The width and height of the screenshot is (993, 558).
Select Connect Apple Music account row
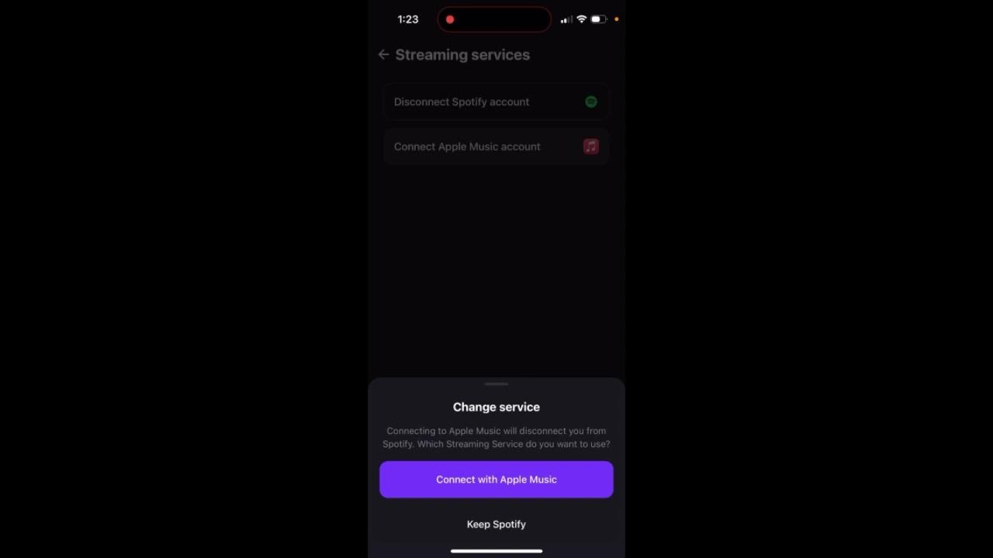pyautogui.click(x=496, y=146)
